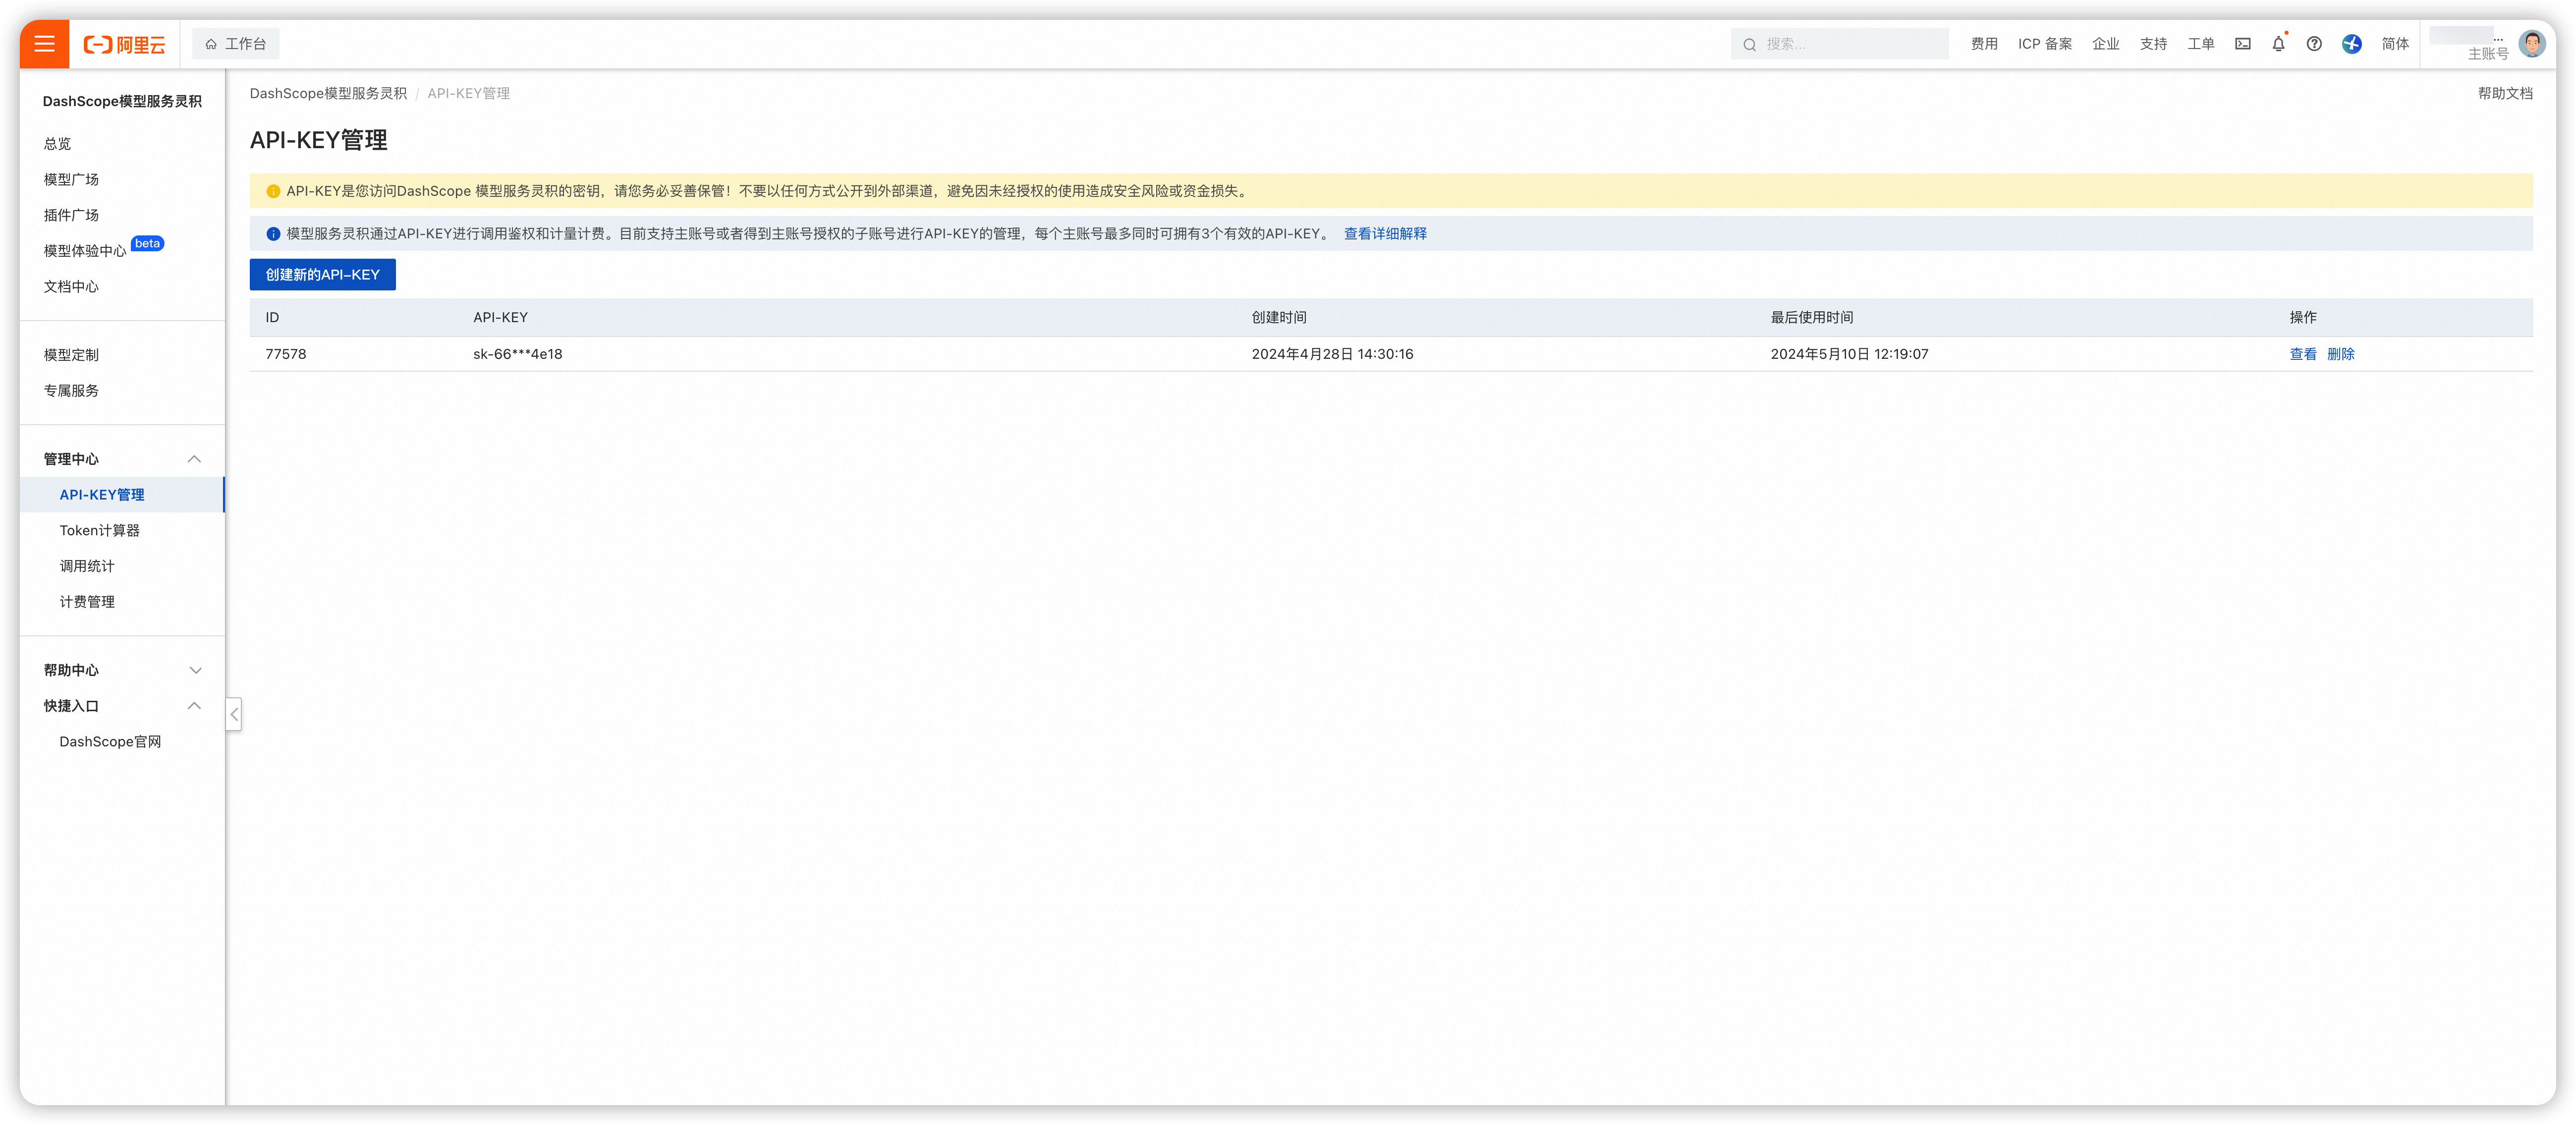Screen dimensions: 2576x1125
Task: Open the 查看详细解释 link
Action: 1384,233
